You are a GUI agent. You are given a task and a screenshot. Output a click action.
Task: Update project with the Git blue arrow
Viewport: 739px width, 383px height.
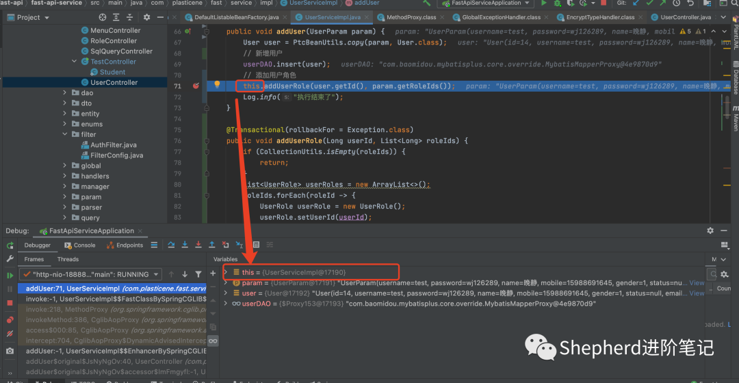[636, 3]
